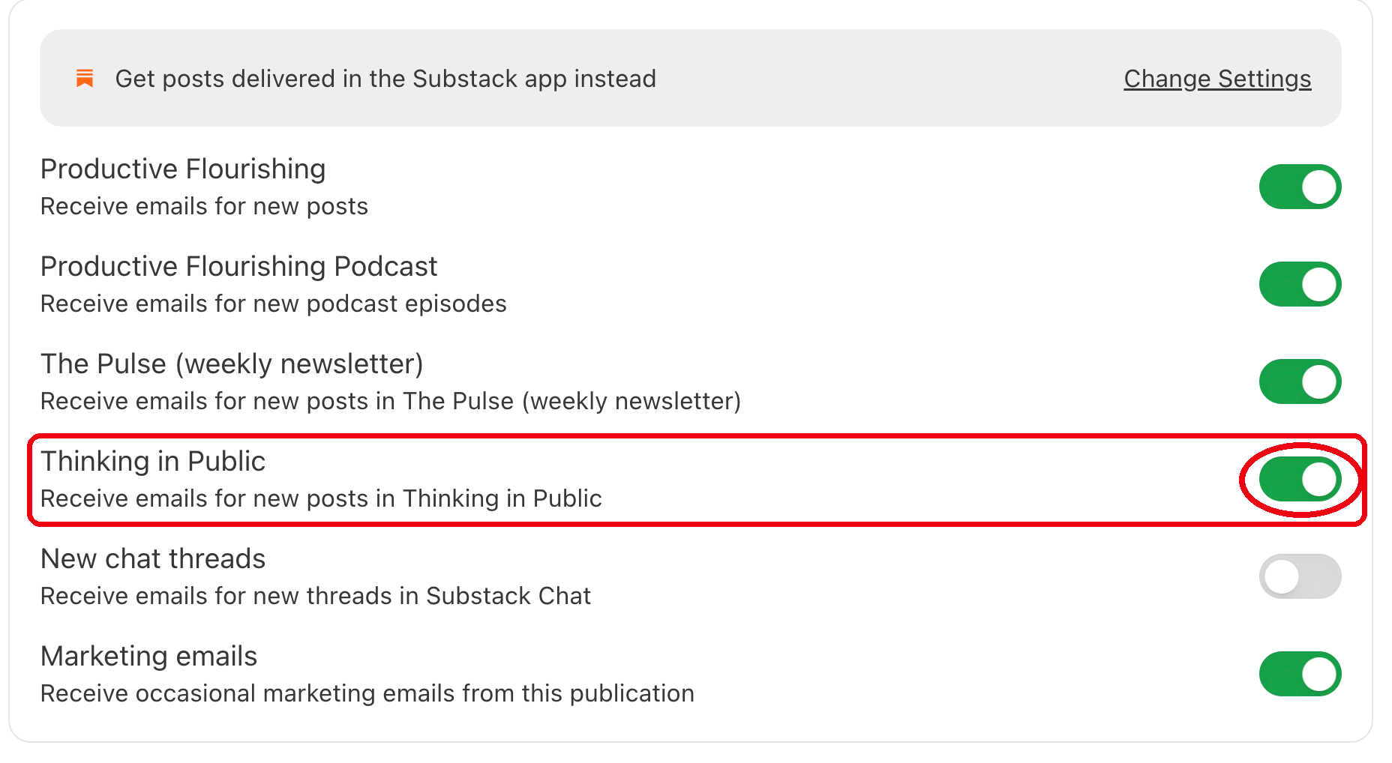Click the orange Substack bookmark icon

click(x=85, y=78)
